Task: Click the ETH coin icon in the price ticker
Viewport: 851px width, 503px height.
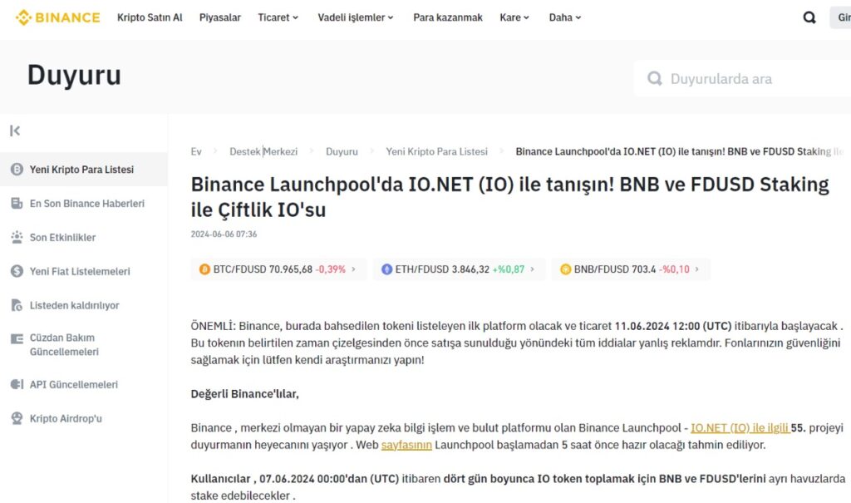Action: [x=386, y=269]
